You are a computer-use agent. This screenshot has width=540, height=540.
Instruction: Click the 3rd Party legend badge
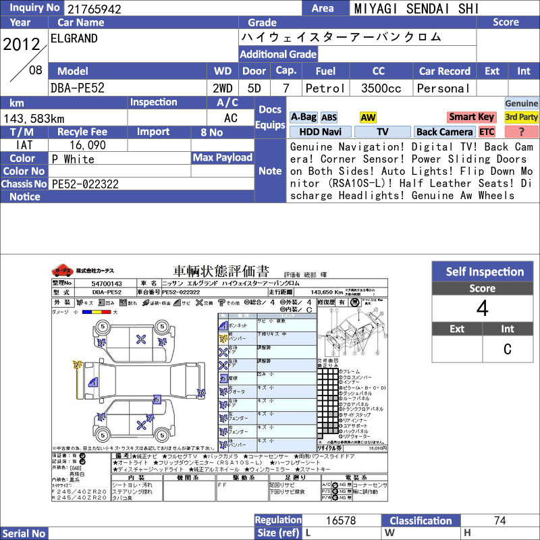521,117
